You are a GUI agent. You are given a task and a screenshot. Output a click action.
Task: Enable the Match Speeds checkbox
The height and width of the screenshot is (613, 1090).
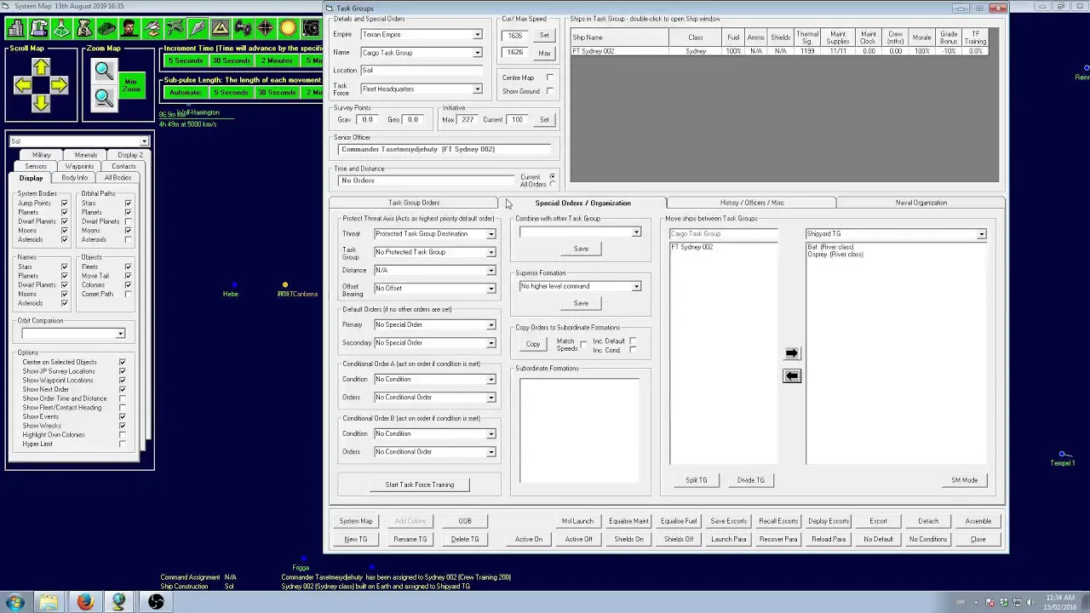[x=583, y=344]
